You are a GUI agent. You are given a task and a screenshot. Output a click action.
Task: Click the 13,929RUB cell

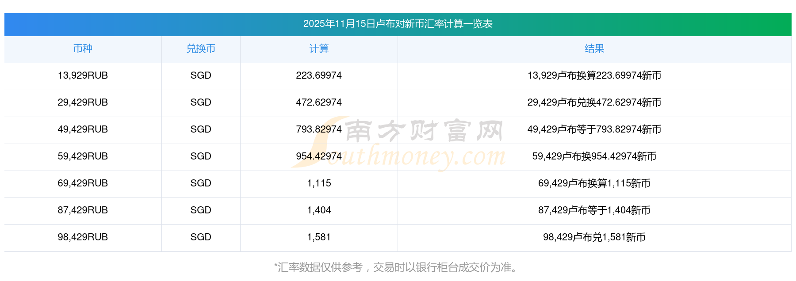(83, 76)
